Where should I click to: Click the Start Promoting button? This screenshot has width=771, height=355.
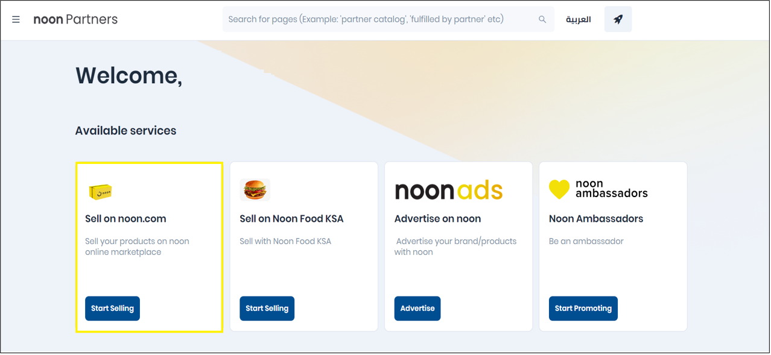click(x=583, y=308)
